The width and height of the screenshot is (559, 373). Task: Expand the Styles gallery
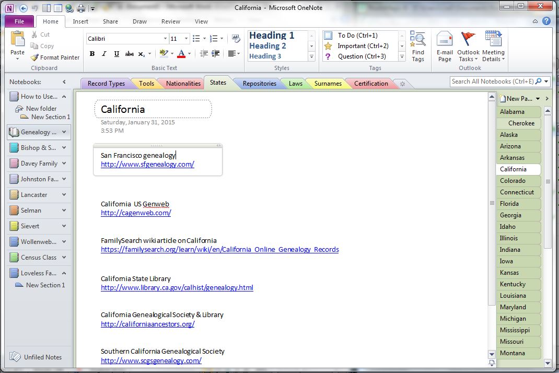pos(311,56)
